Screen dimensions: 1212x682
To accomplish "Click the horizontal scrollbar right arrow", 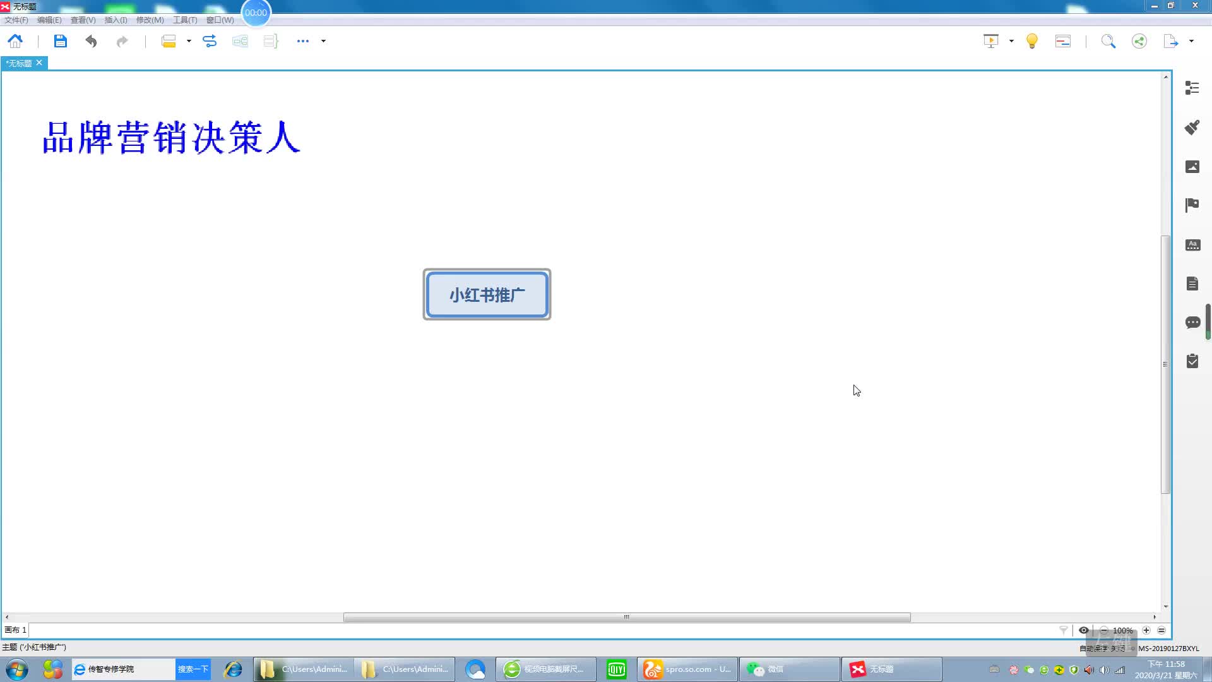I will click(x=1155, y=617).
